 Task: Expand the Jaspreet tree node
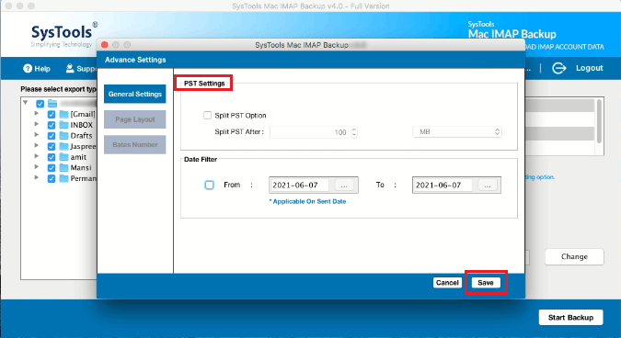[37, 145]
